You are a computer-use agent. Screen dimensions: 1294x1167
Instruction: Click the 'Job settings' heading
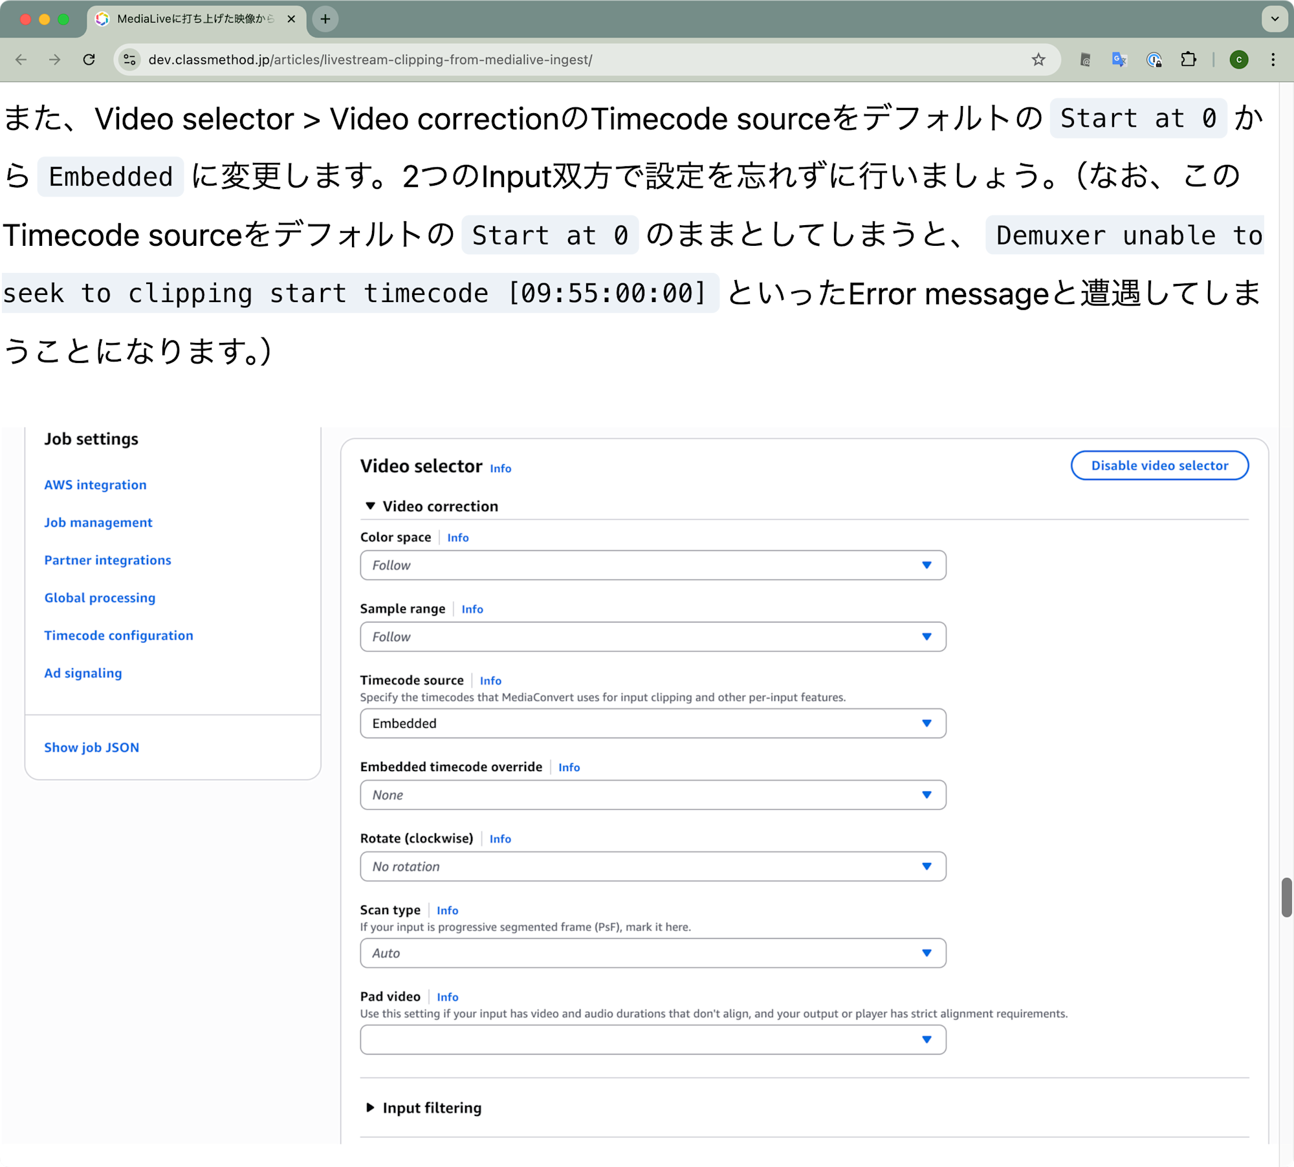coord(91,439)
